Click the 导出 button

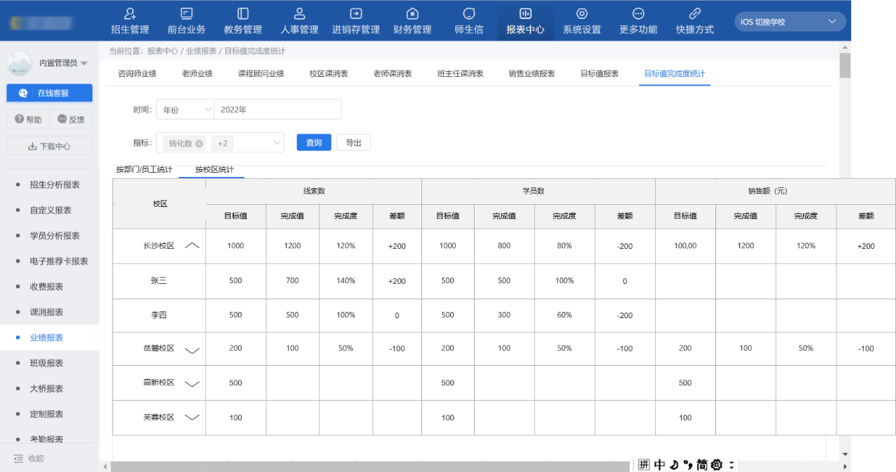pyautogui.click(x=353, y=143)
